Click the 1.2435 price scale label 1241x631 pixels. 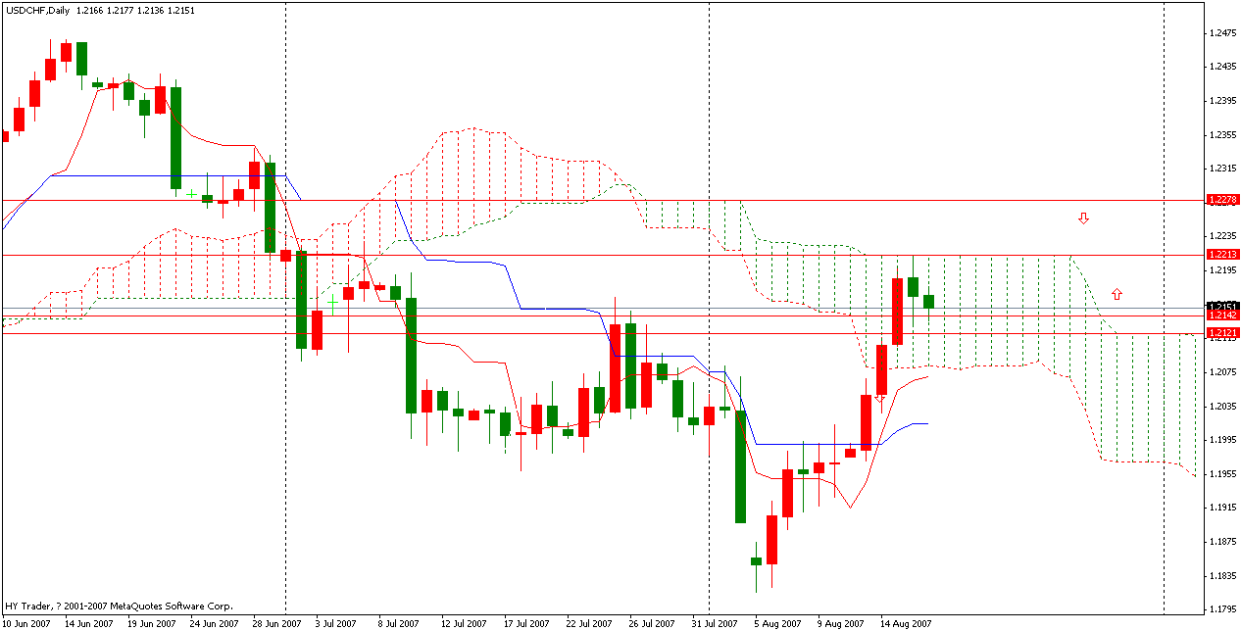pyautogui.click(x=1223, y=67)
